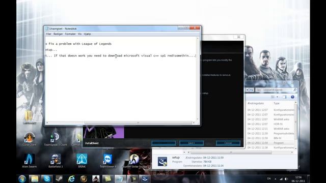Image resolution: width=326 pixels, height=183 pixels.
Task: Open the Vis menu in Notepad
Action: (79, 34)
